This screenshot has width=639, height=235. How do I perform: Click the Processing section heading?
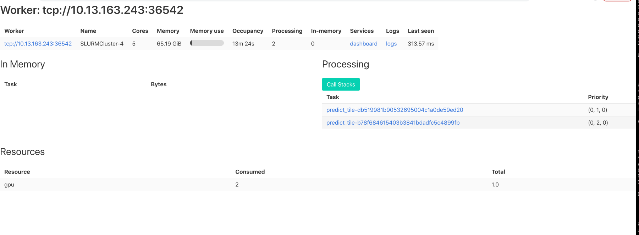pyautogui.click(x=346, y=64)
